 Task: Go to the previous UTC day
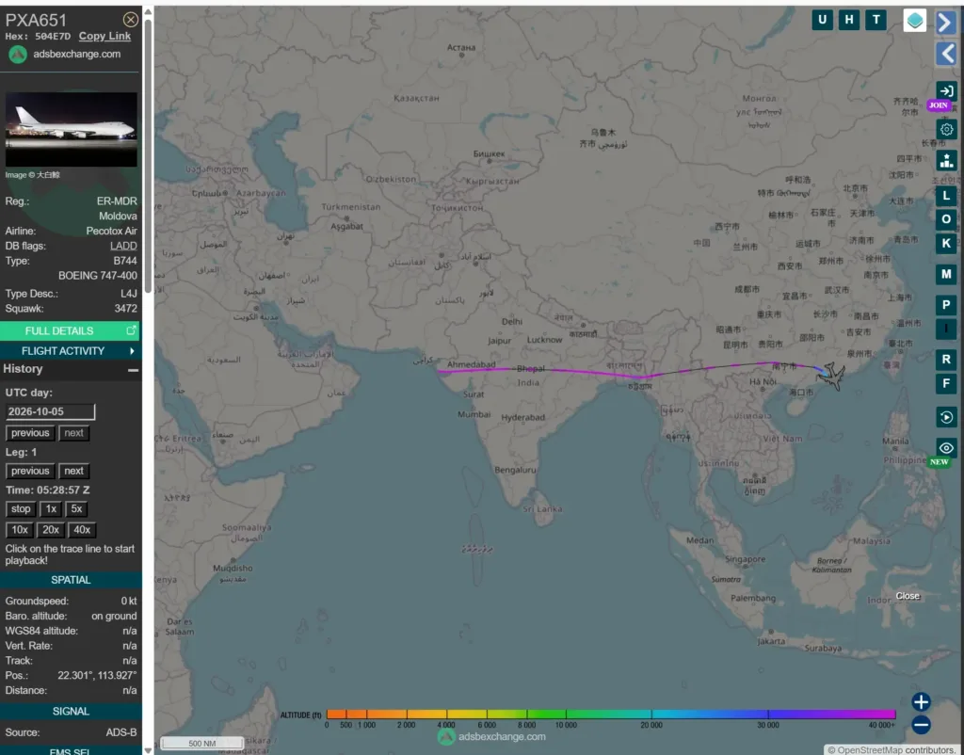pos(30,433)
